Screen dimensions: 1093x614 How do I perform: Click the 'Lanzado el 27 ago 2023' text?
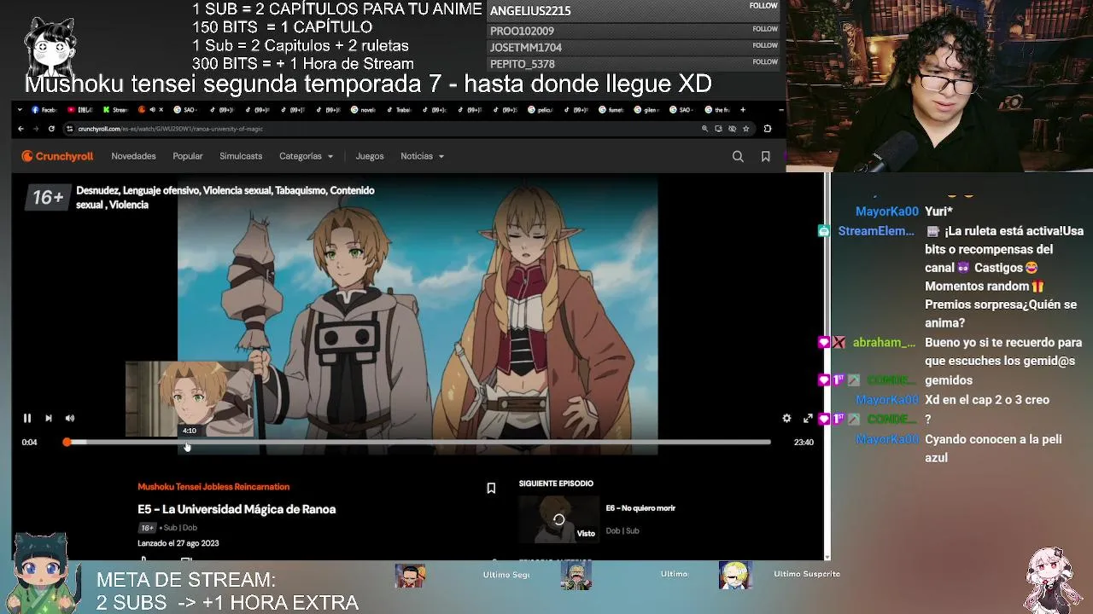(178, 543)
